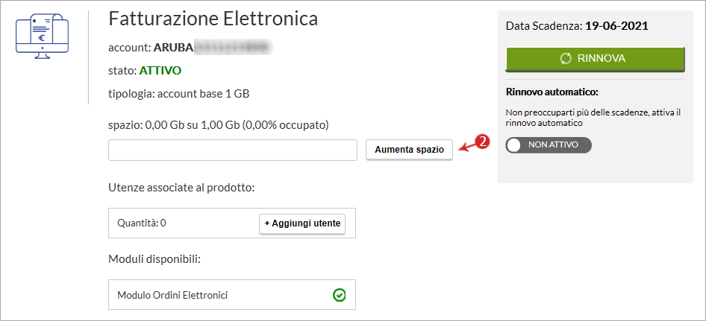Viewport: 706px width, 321px height.
Task: Click the Fatturazione Elettronica heading
Action: (213, 19)
